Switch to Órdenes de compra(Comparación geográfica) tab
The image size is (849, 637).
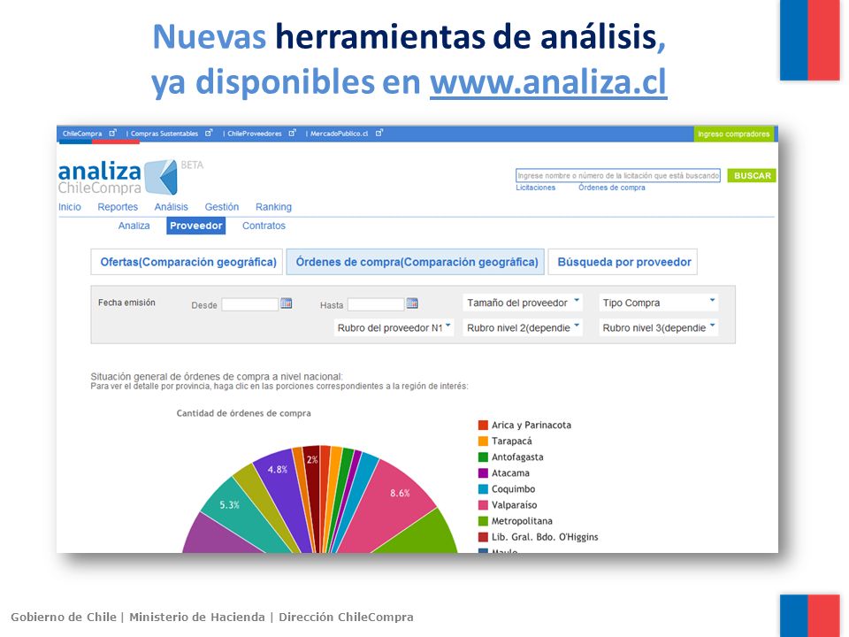pos(416,262)
